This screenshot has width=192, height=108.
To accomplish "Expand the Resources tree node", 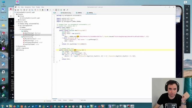I will click(15, 46).
